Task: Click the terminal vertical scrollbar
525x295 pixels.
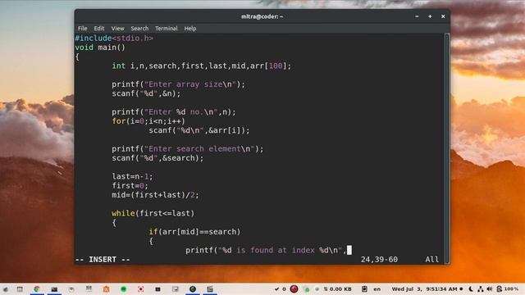Action: pos(446,148)
